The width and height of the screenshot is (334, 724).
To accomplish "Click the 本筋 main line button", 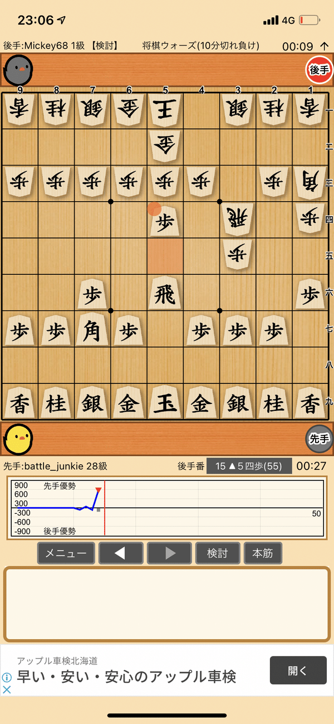I will pos(263,553).
